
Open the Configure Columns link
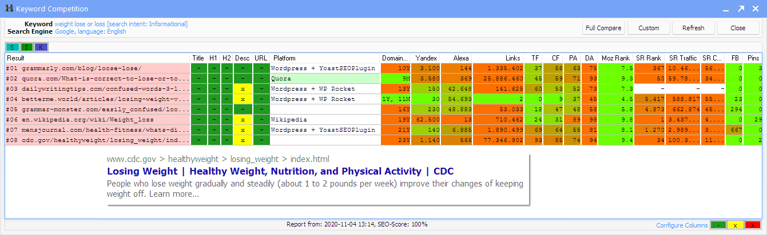(681, 225)
